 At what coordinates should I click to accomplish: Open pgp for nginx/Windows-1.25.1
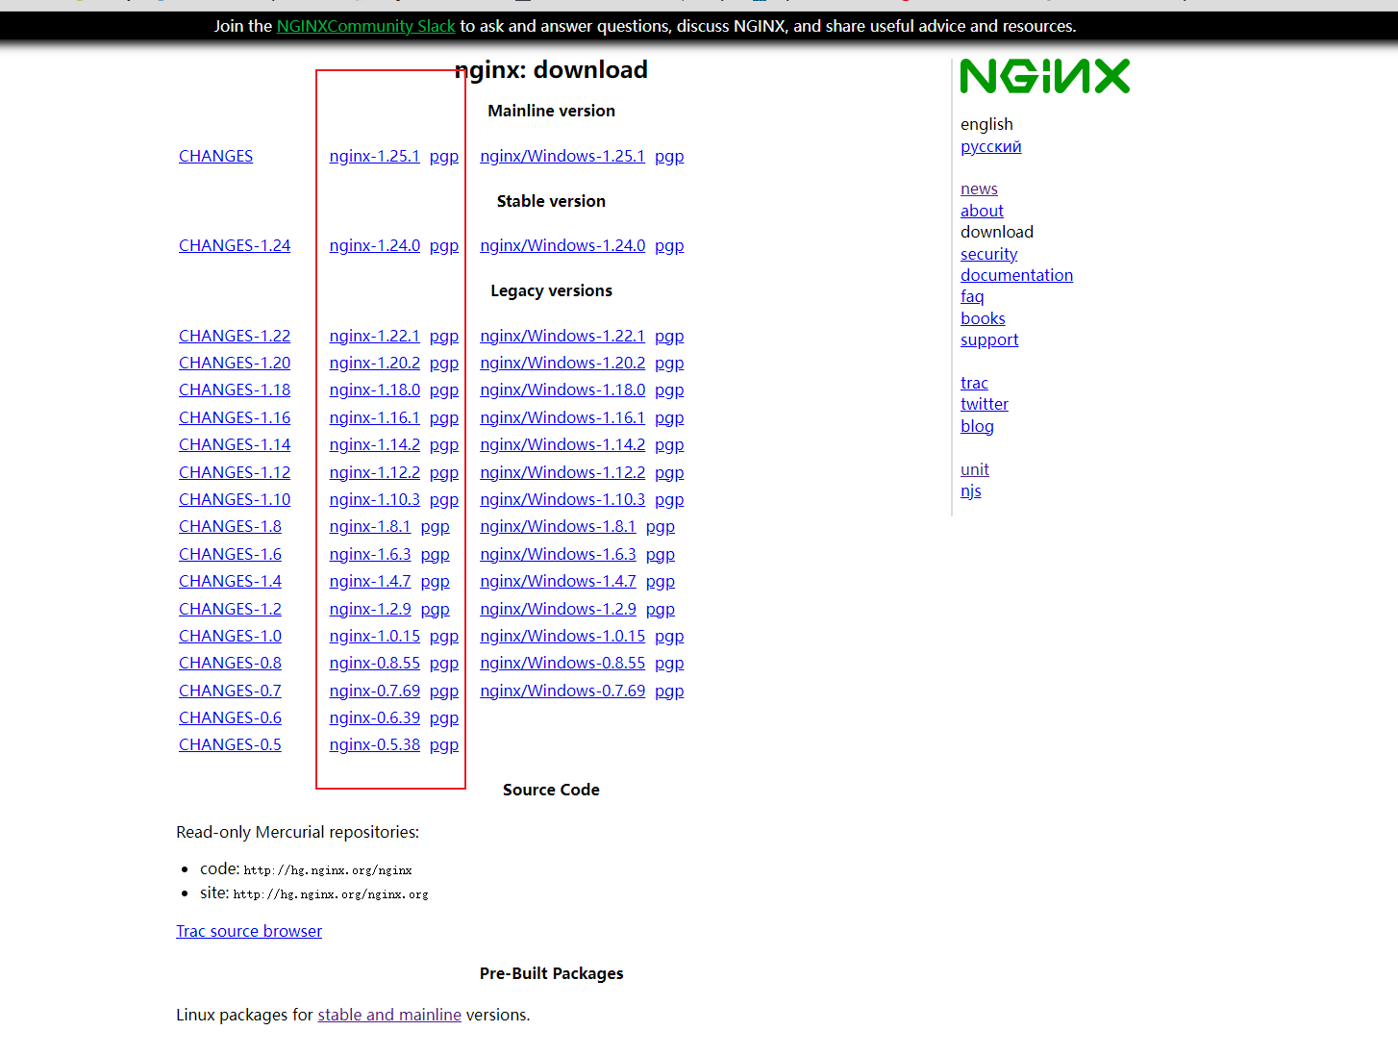pyautogui.click(x=669, y=156)
